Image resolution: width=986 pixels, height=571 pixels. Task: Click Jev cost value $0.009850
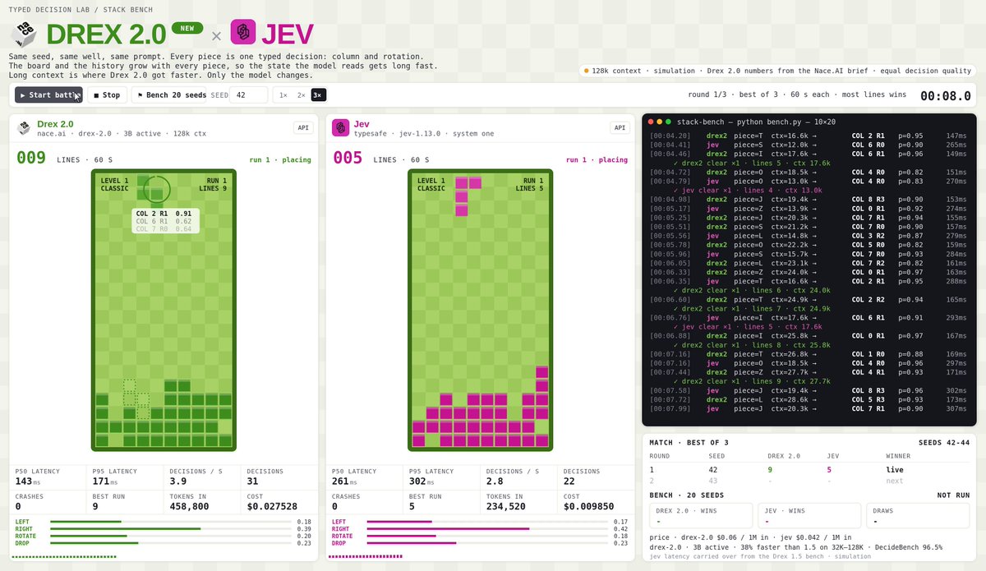coord(588,508)
